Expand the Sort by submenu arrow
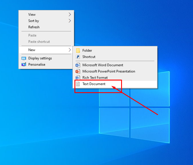The width and height of the screenshot is (193, 165). tap(70, 21)
